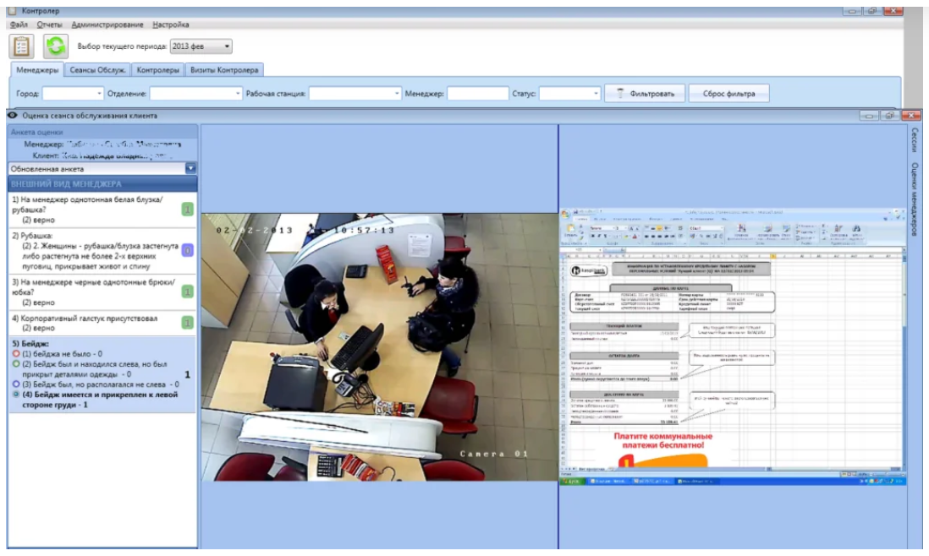Screen dimensions: 929x556
Task: Click the Анкета оценки panel header
Action: pos(102,132)
